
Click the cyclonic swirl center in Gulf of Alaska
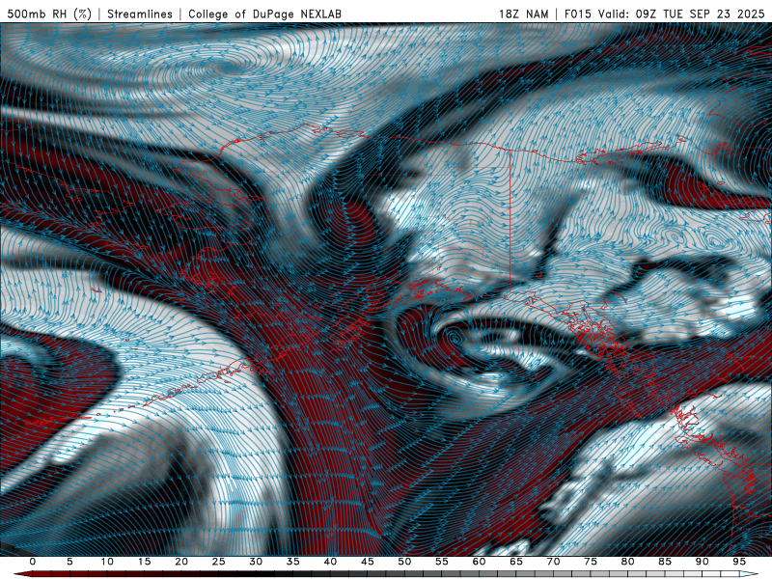(x=455, y=337)
